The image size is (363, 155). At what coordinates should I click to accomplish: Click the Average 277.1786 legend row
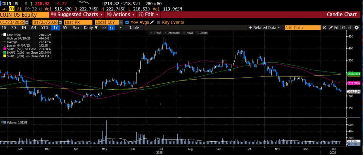[28, 42]
